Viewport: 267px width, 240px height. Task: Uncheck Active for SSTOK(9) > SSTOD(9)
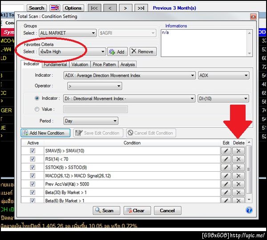32,167
